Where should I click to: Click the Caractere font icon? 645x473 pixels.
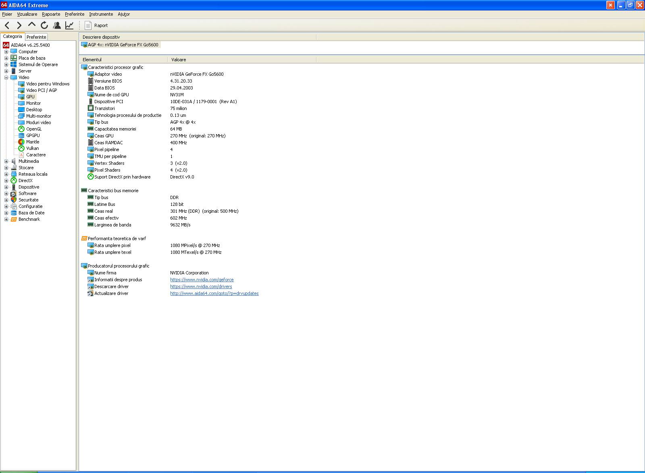[21, 155]
